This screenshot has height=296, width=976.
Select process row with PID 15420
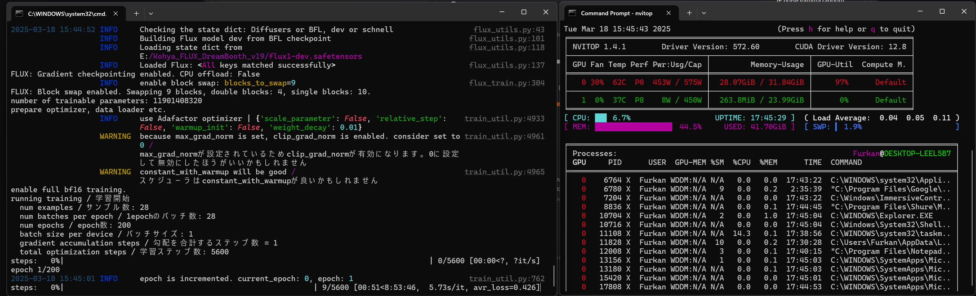[x=761, y=278]
